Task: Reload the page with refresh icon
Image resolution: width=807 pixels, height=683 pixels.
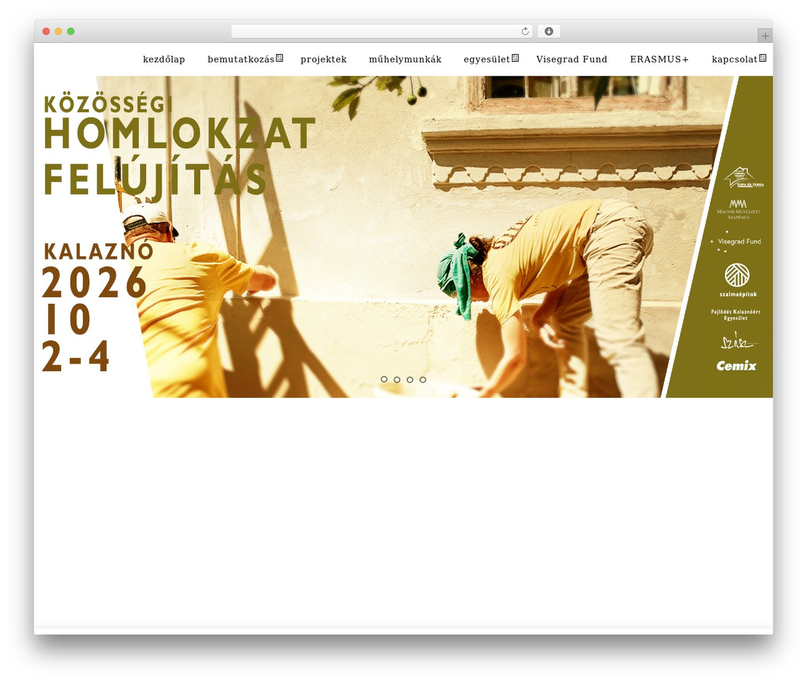Action: [x=525, y=32]
